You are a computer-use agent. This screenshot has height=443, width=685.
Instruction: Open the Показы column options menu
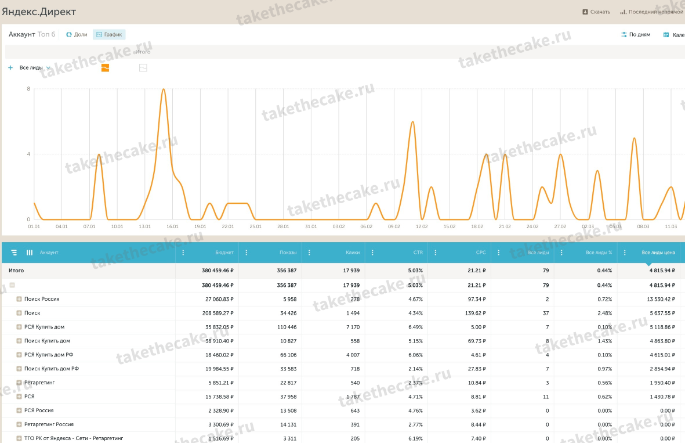247,253
